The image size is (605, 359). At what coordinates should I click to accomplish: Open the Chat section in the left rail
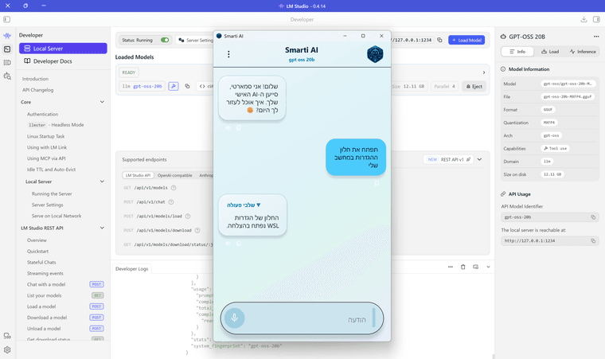click(x=7, y=36)
